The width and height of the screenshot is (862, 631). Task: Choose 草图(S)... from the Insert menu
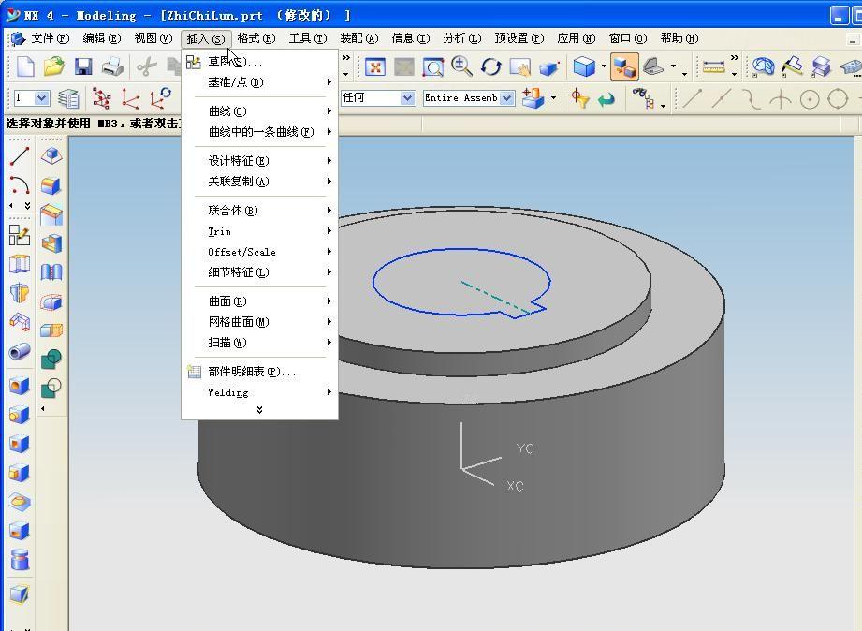234,62
